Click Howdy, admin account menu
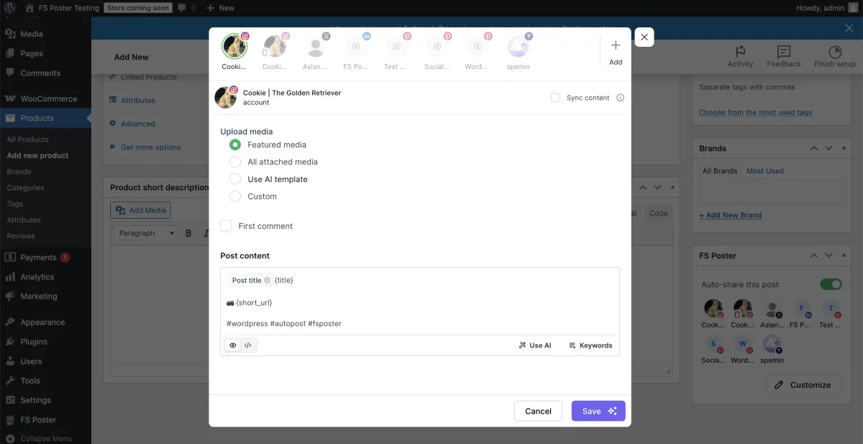The width and height of the screenshot is (863, 444). (x=826, y=8)
